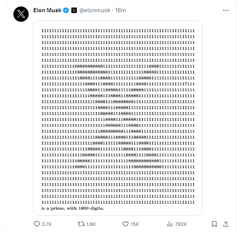Open Elon Musk display name link
The height and width of the screenshot is (232, 241).
click(x=47, y=10)
